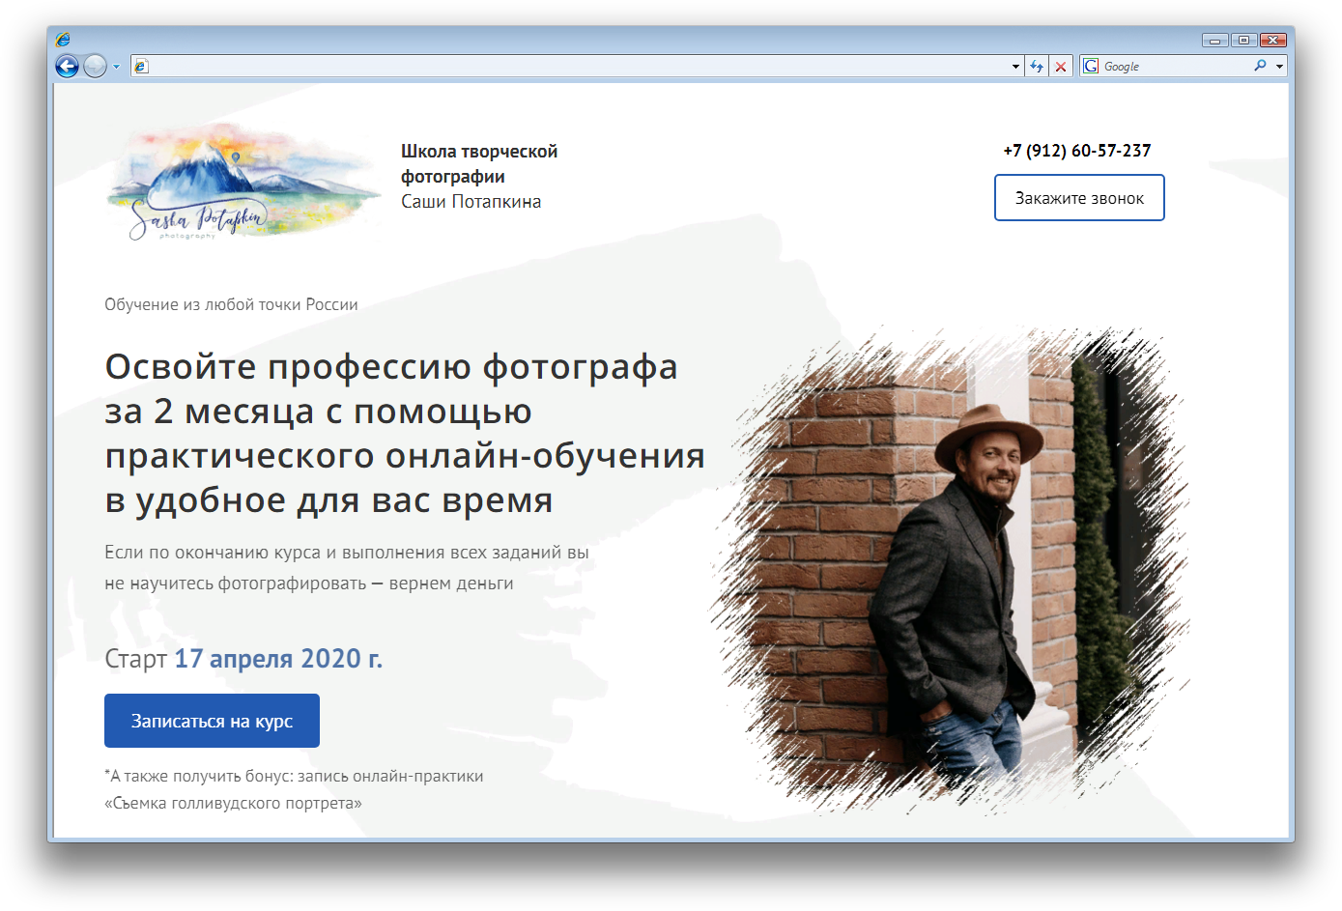Stop page loading with the red X icon
1342x911 pixels.
point(1061,66)
